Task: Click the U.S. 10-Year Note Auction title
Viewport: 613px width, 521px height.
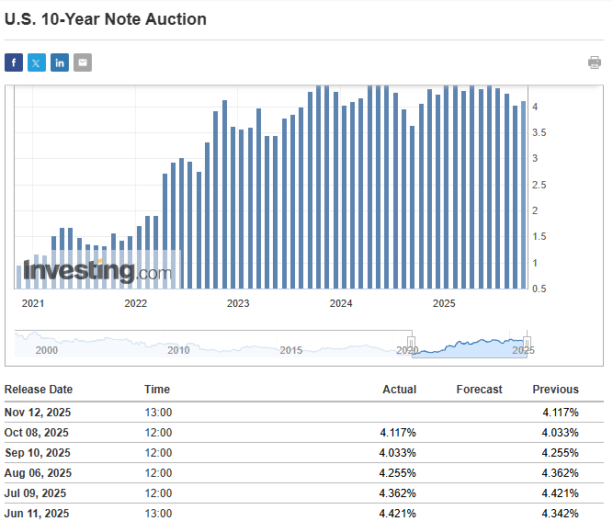Action: [106, 19]
